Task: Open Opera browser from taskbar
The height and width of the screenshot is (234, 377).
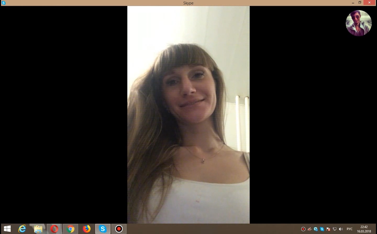Action: [54, 229]
